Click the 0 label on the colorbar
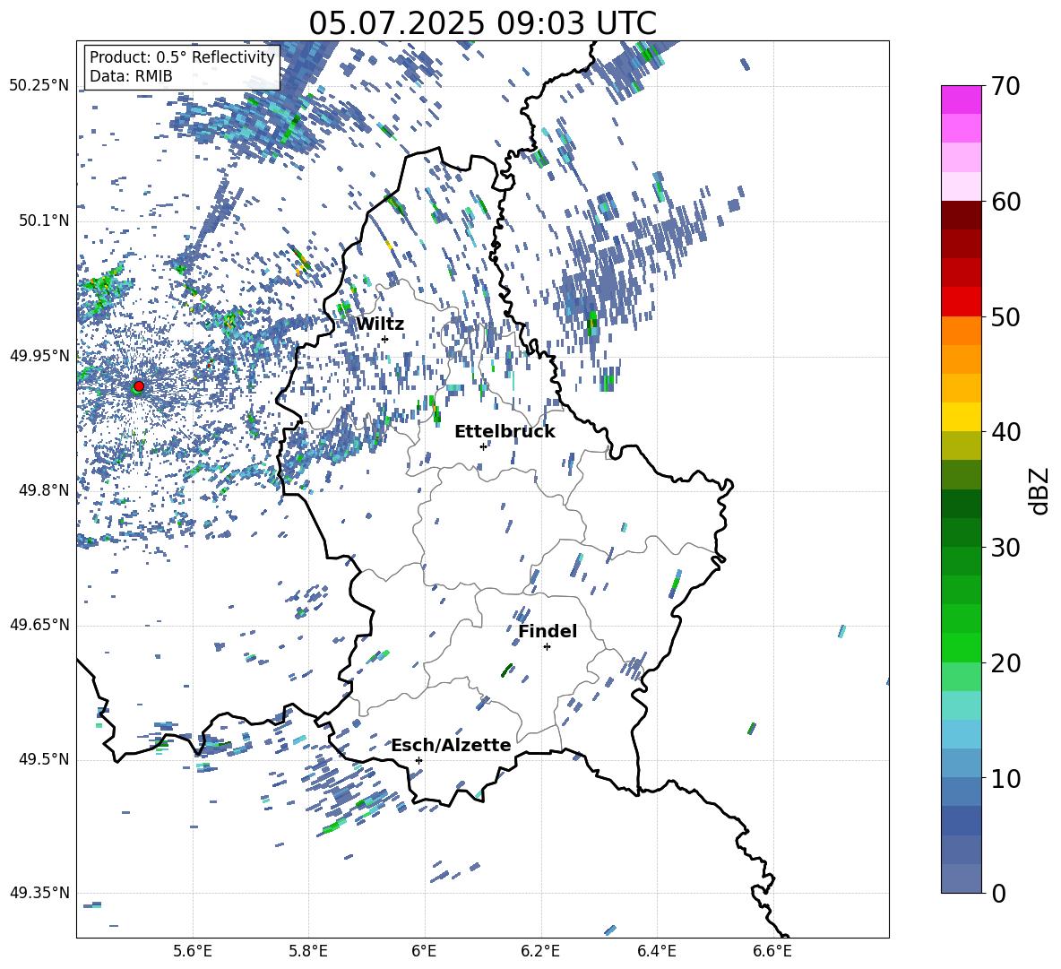Viewport: 1061px width, 969px height. pyautogui.click(x=998, y=893)
